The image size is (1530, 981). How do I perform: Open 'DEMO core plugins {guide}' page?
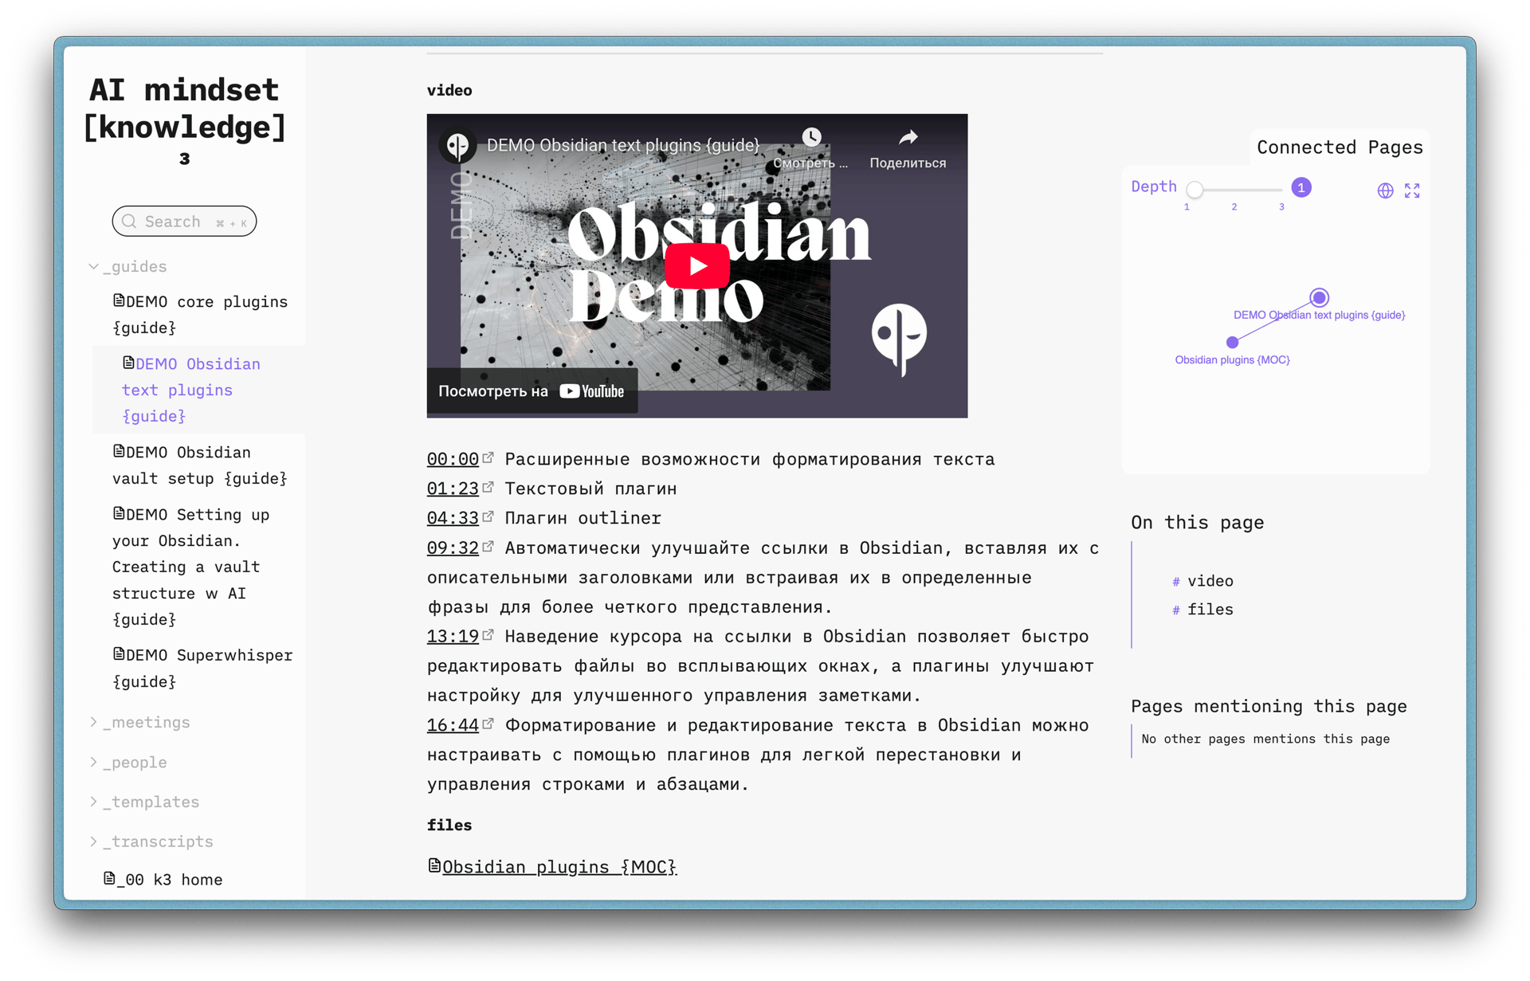[x=200, y=315]
